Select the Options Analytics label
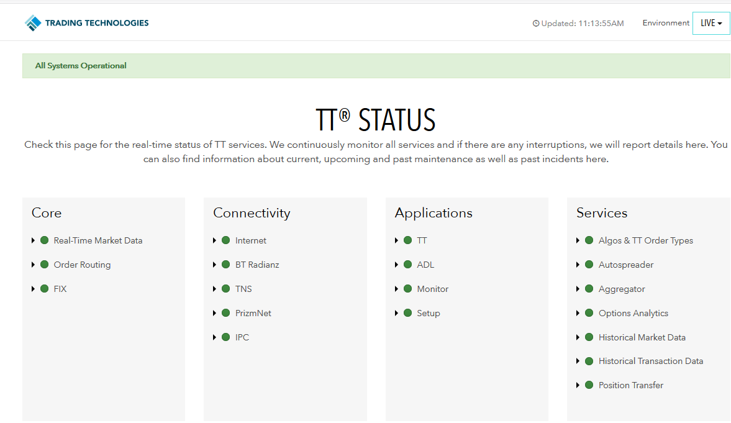 tap(633, 314)
